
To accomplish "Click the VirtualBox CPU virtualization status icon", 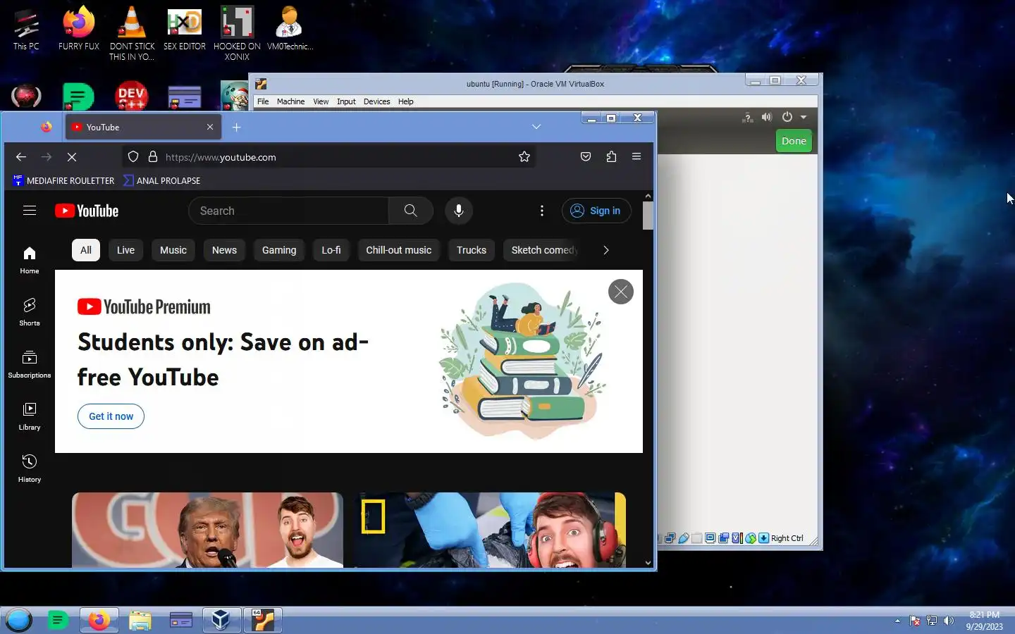I will click(737, 538).
